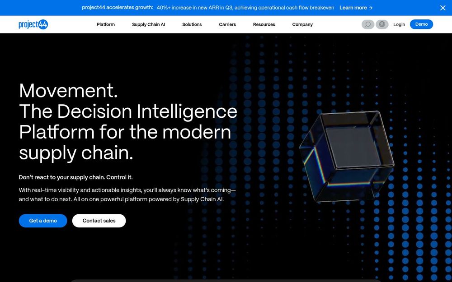
Task: Dismiss the announcement banner with X
Action: [x=443, y=8]
